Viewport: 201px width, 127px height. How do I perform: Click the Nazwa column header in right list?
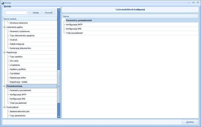[x=130, y=16]
